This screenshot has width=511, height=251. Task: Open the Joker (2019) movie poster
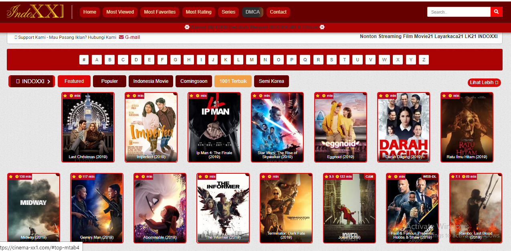click(x=349, y=208)
